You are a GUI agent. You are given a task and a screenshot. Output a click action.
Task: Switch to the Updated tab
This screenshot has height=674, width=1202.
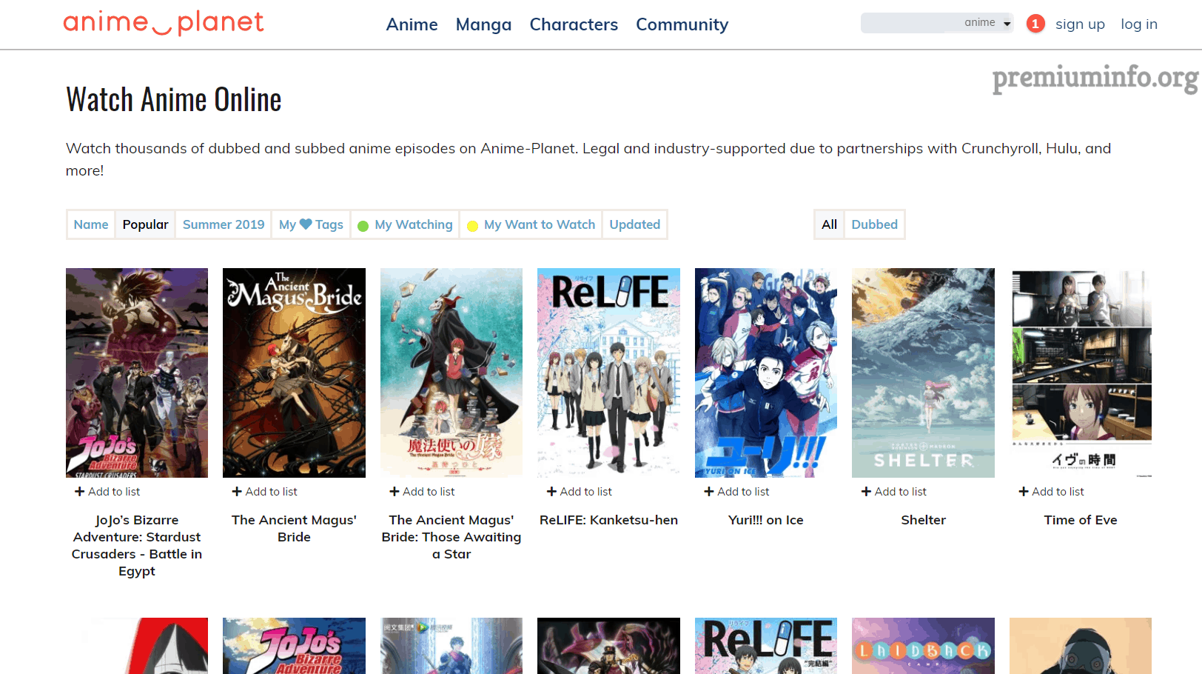pos(634,224)
